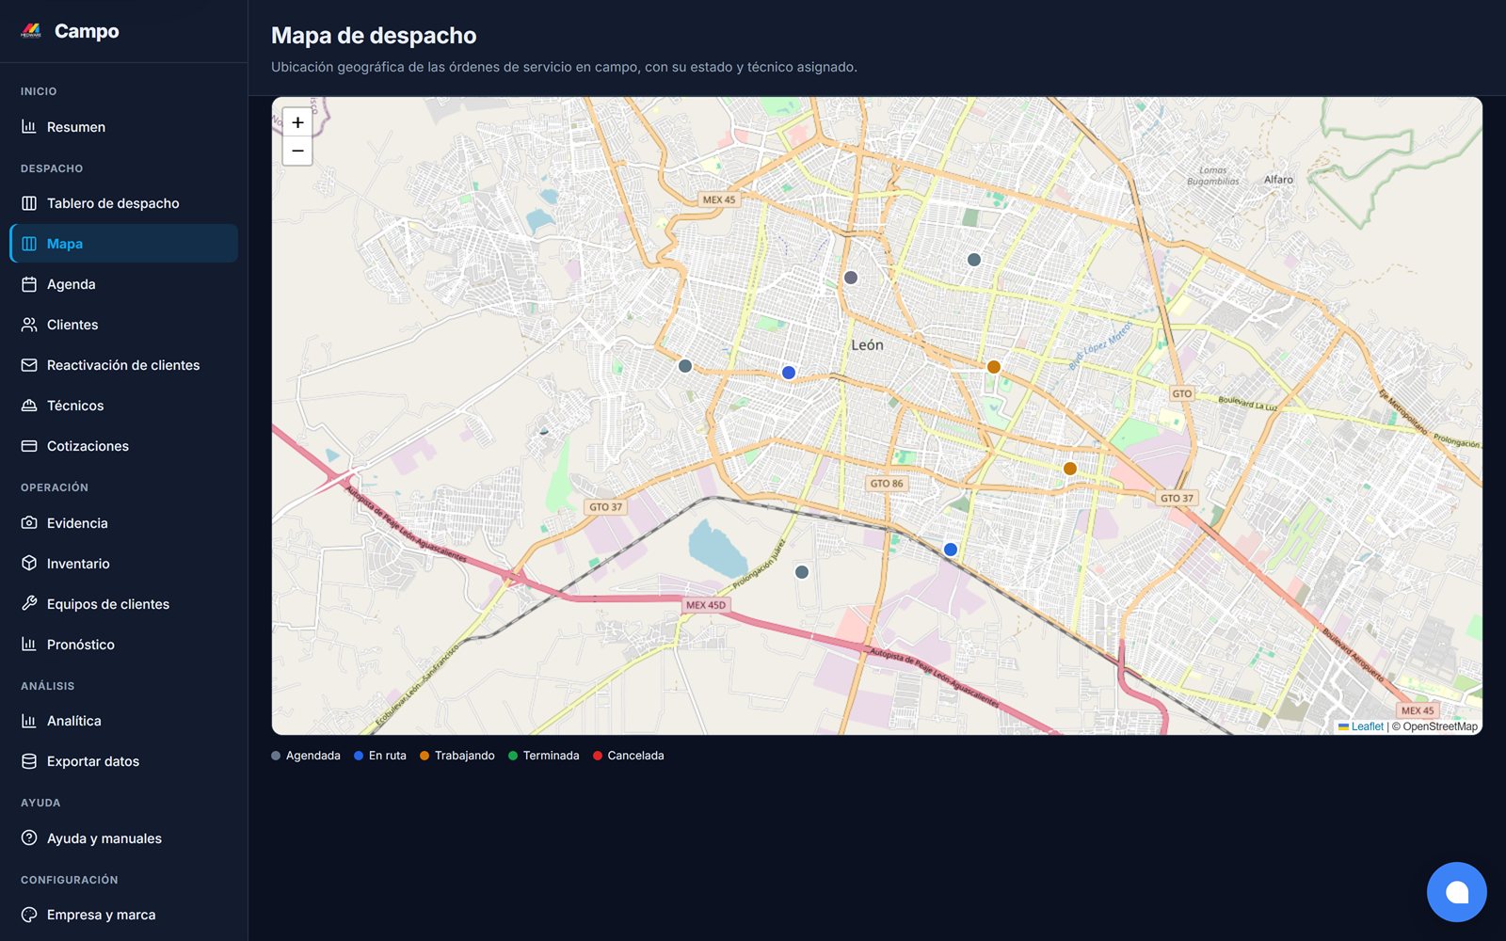Click the Terminada legend entry
This screenshot has height=941, width=1506.
click(544, 756)
